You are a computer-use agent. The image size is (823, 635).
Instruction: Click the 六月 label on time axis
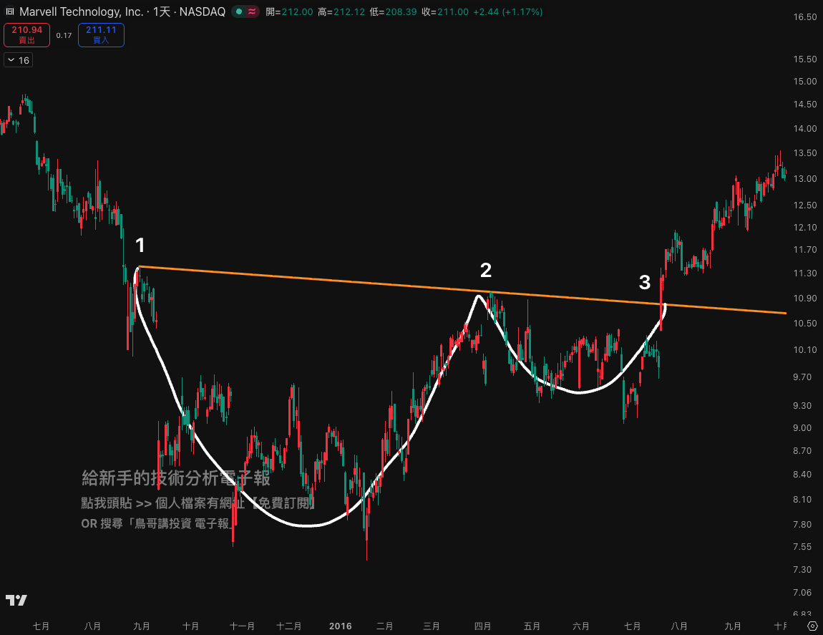(580, 626)
